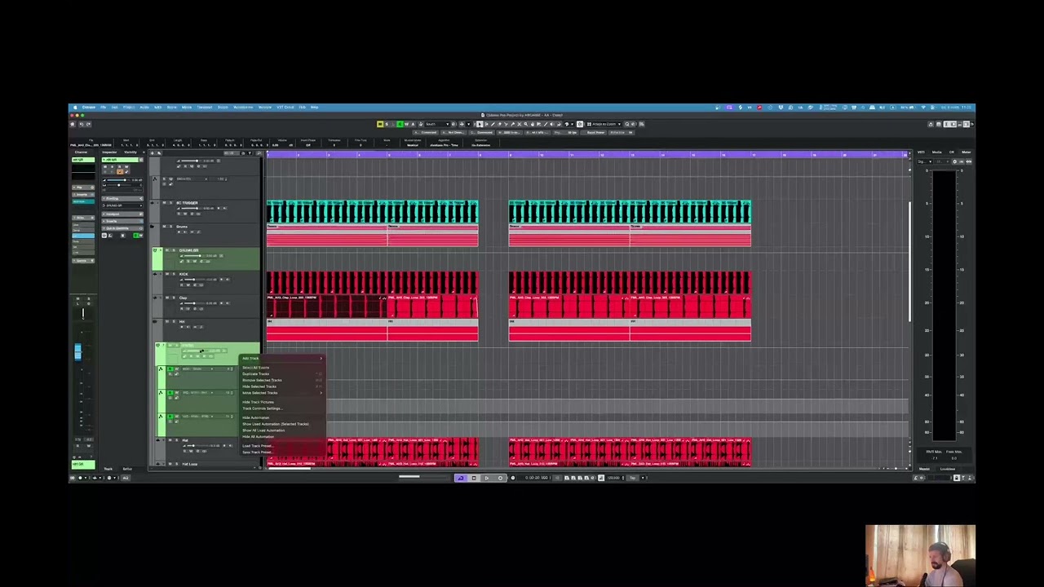This screenshot has height=587, width=1044.
Task: Select the Split scissors tool
Action: (506, 124)
